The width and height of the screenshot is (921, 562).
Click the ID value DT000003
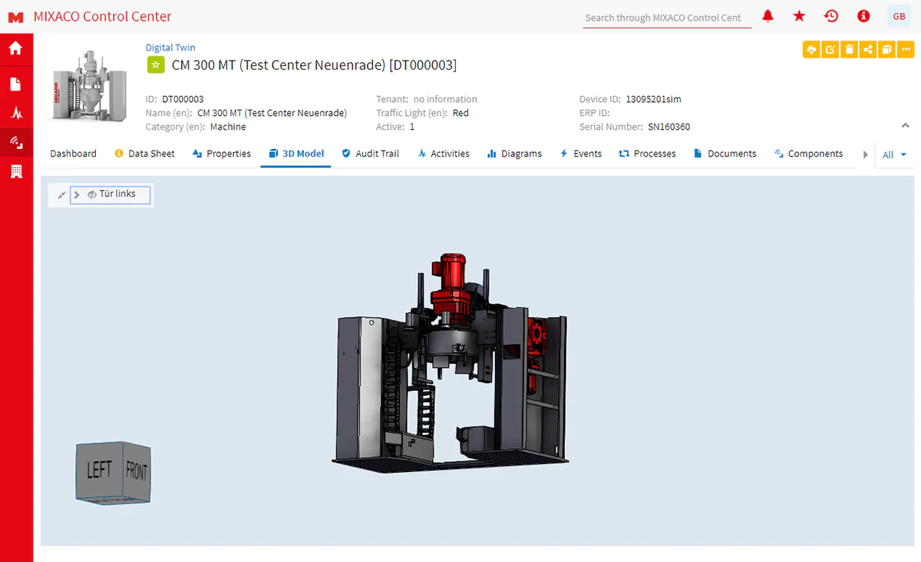(183, 99)
